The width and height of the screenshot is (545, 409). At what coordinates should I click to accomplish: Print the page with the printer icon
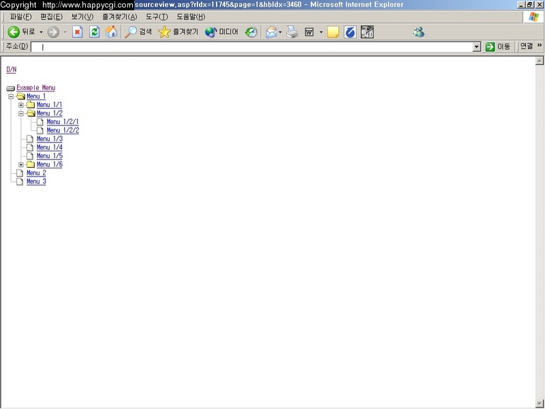(x=292, y=32)
